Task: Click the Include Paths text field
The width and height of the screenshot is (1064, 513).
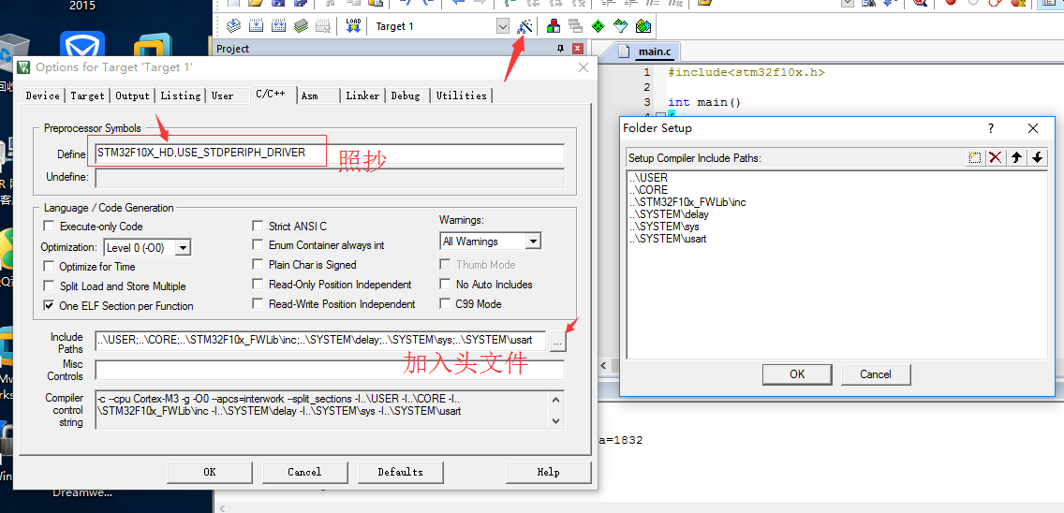Action: 320,340
